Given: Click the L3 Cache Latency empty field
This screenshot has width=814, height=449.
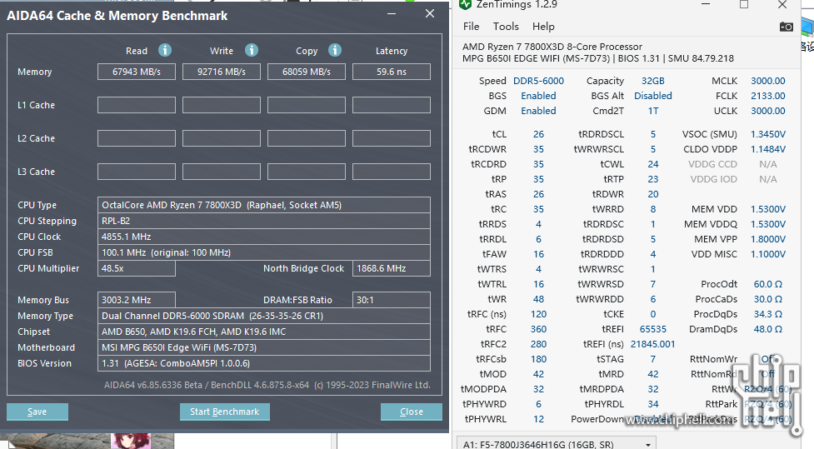Looking at the screenshot, I should [392, 172].
